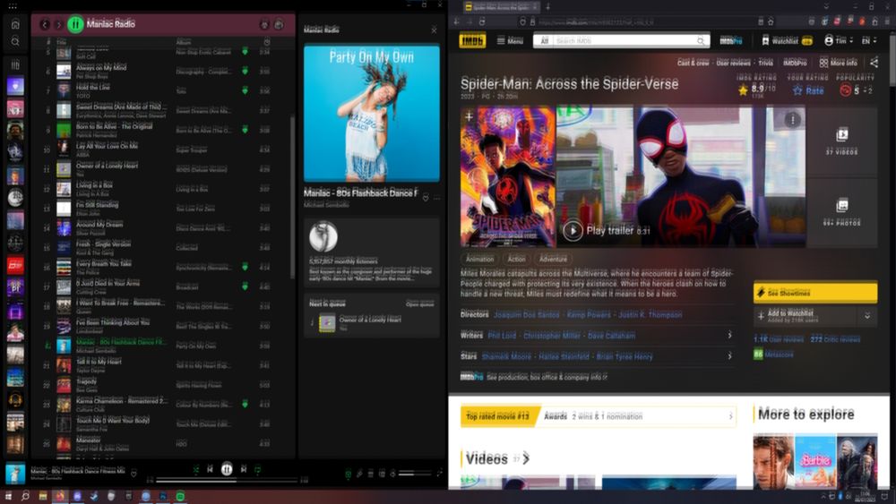Open Your Library icon in Spotify sidebar

click(x=15, y=64)
